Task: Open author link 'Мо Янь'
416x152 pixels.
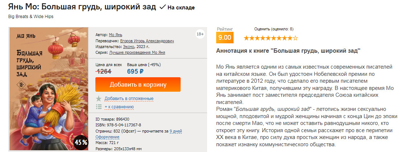Action: tap(116, 35)
